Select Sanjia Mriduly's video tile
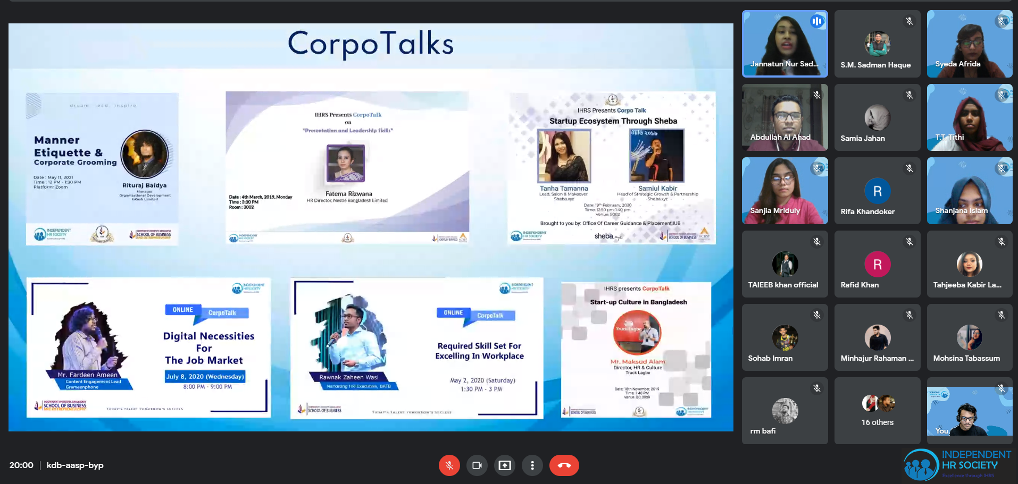1018x484 pixels. tap(785, 191)
